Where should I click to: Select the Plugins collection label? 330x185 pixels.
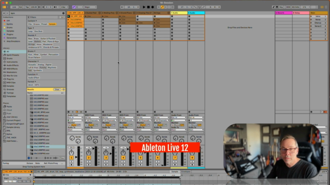click(x=10, y=34)
